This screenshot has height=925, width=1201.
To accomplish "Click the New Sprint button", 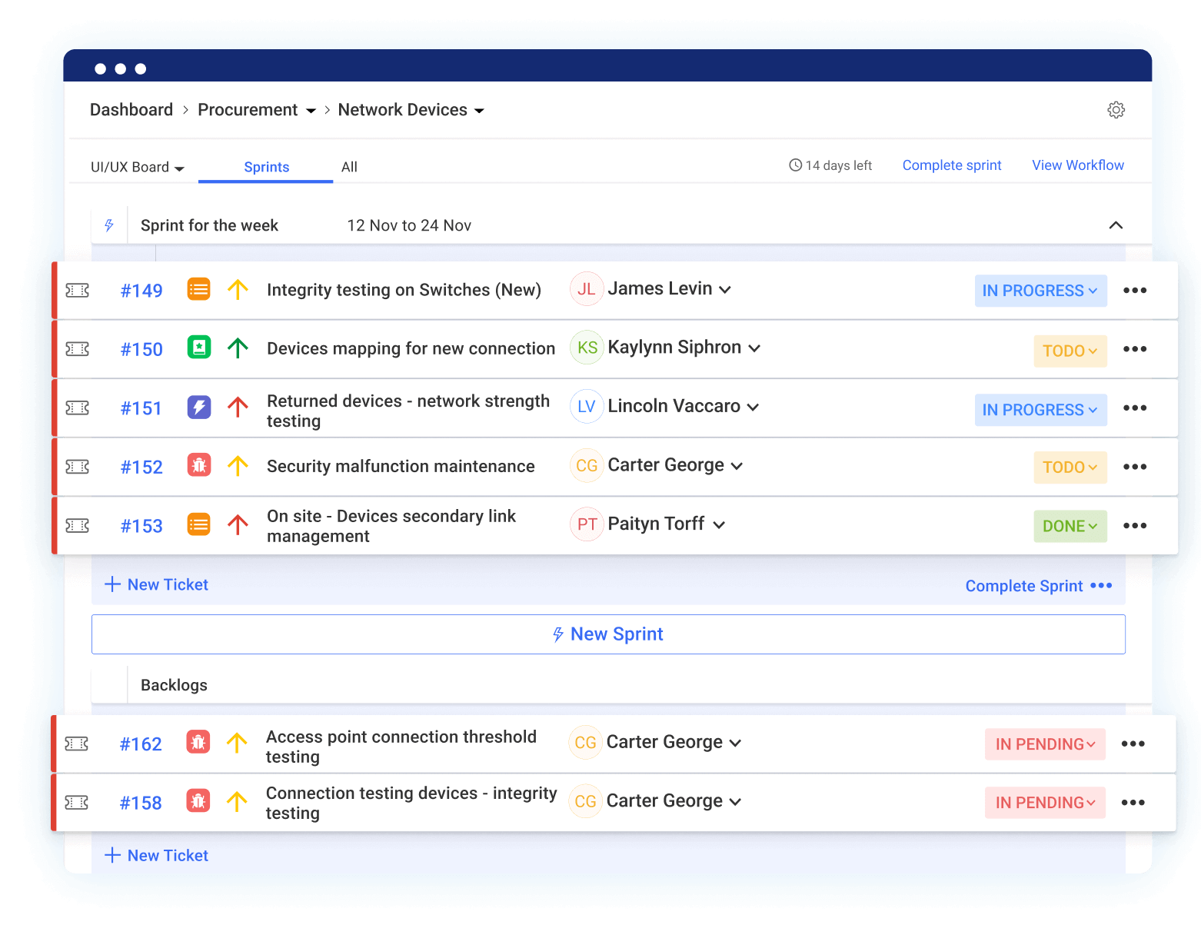I will point(608,634).
